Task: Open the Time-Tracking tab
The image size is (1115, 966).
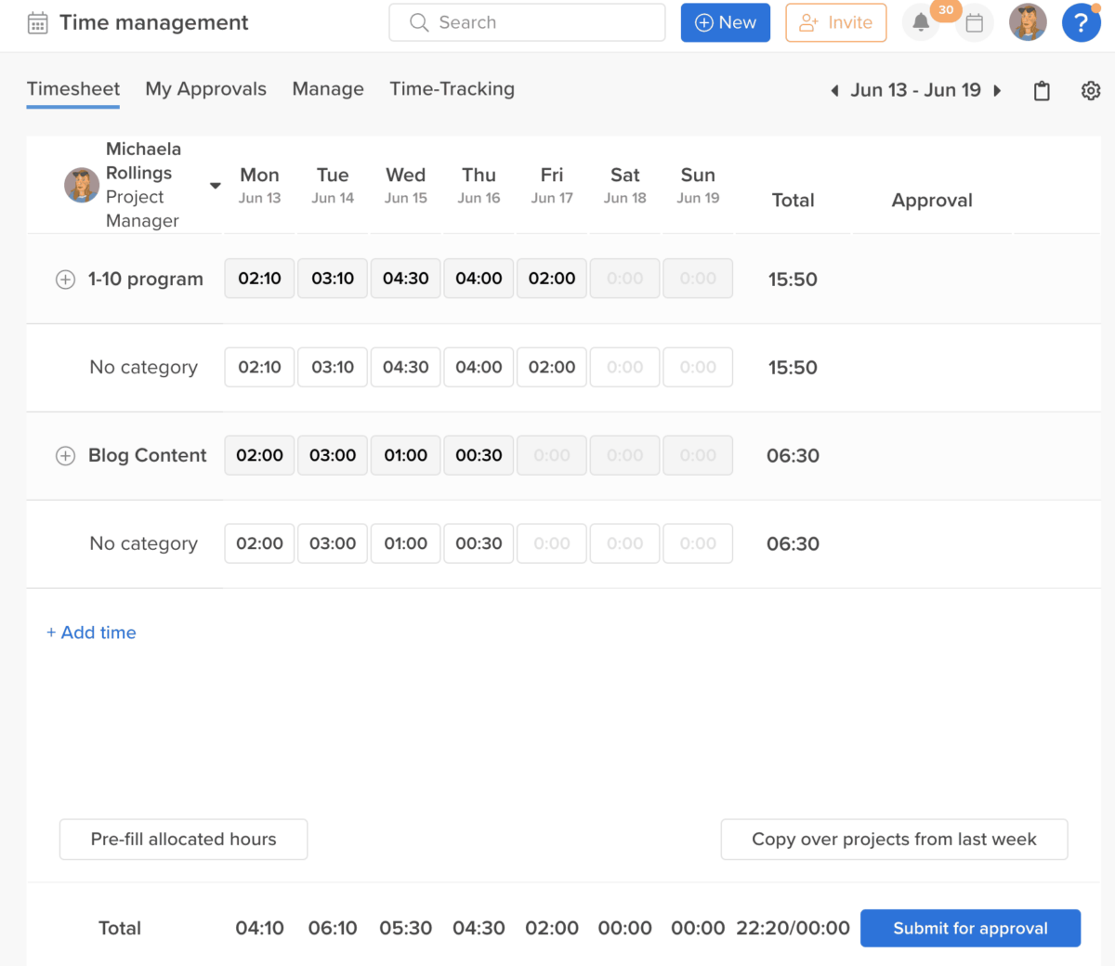Action: point(452,89)
